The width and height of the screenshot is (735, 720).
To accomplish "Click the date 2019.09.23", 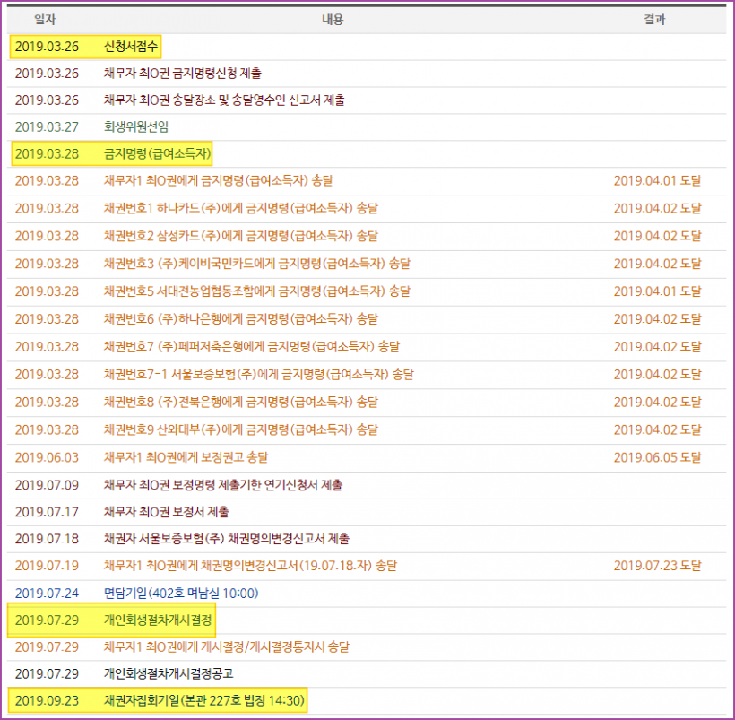I will point(47,700).
